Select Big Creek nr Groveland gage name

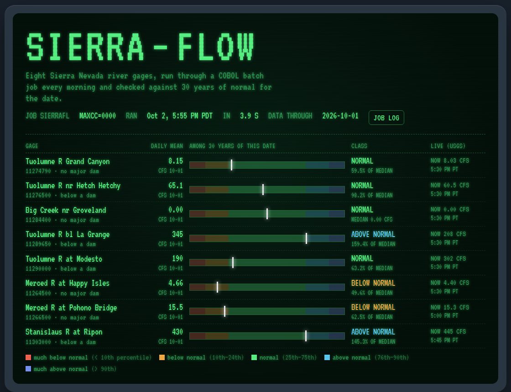66,210
